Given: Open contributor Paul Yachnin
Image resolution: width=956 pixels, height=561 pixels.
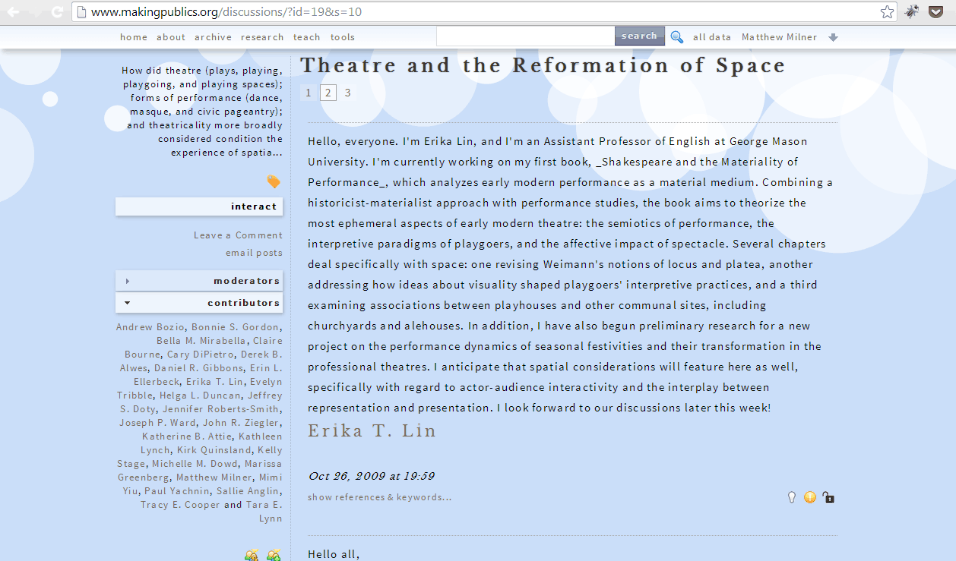Looking at the screenshot, I should pyautogui.click(x=177, y=491).
